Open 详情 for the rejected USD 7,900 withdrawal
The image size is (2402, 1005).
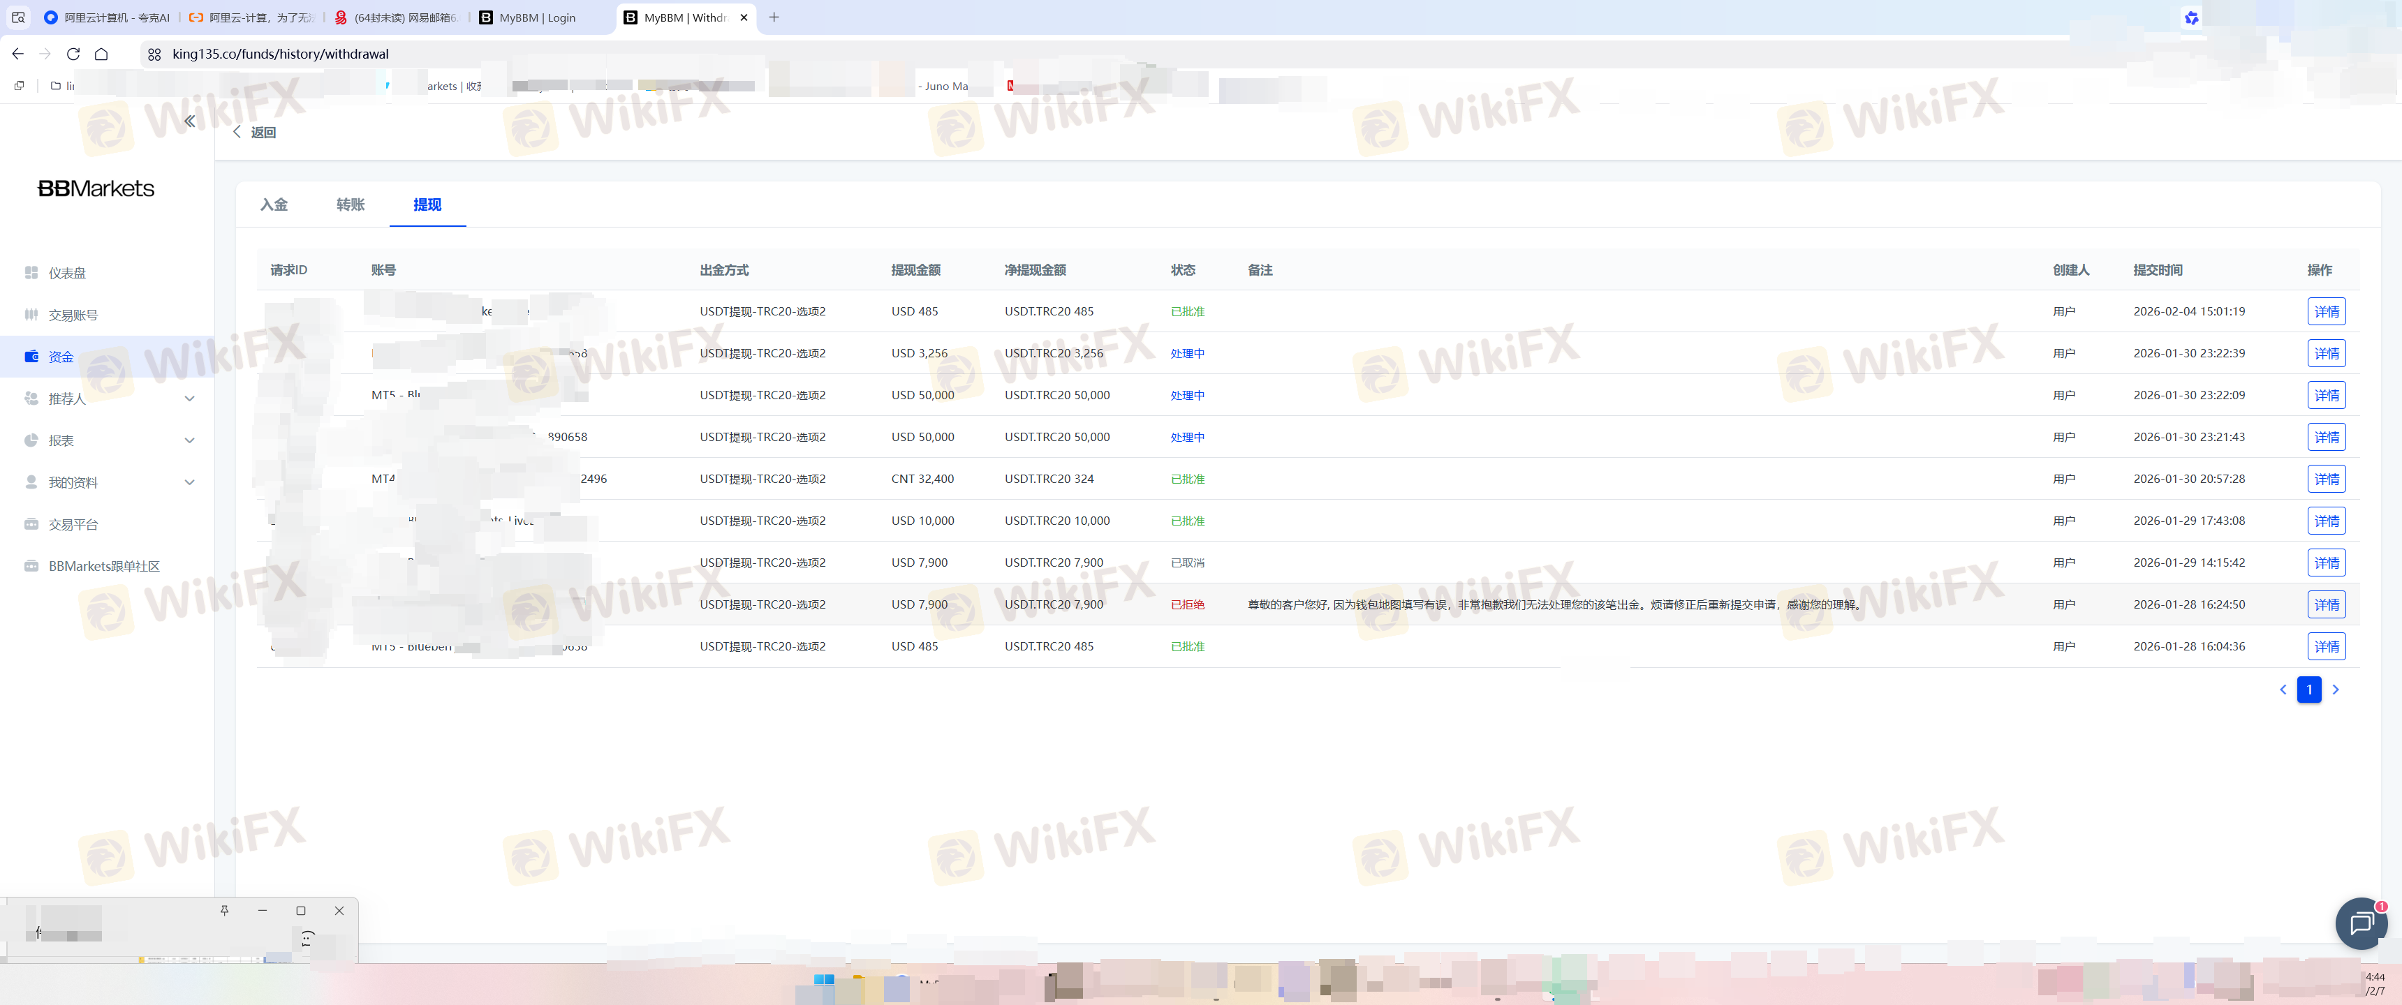coord(2325,605)
